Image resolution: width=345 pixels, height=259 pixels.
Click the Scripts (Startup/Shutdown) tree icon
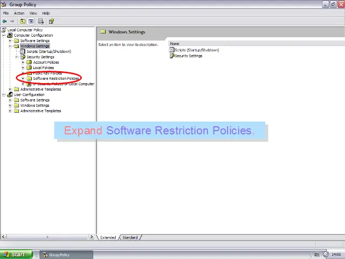[23, 52]
